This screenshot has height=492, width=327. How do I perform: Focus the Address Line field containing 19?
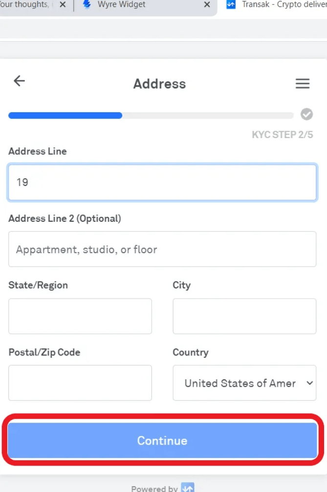pos(162,183)
